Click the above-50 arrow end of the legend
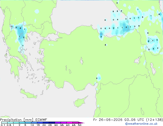This screenshot has width=163, height=126. (81, 123)
